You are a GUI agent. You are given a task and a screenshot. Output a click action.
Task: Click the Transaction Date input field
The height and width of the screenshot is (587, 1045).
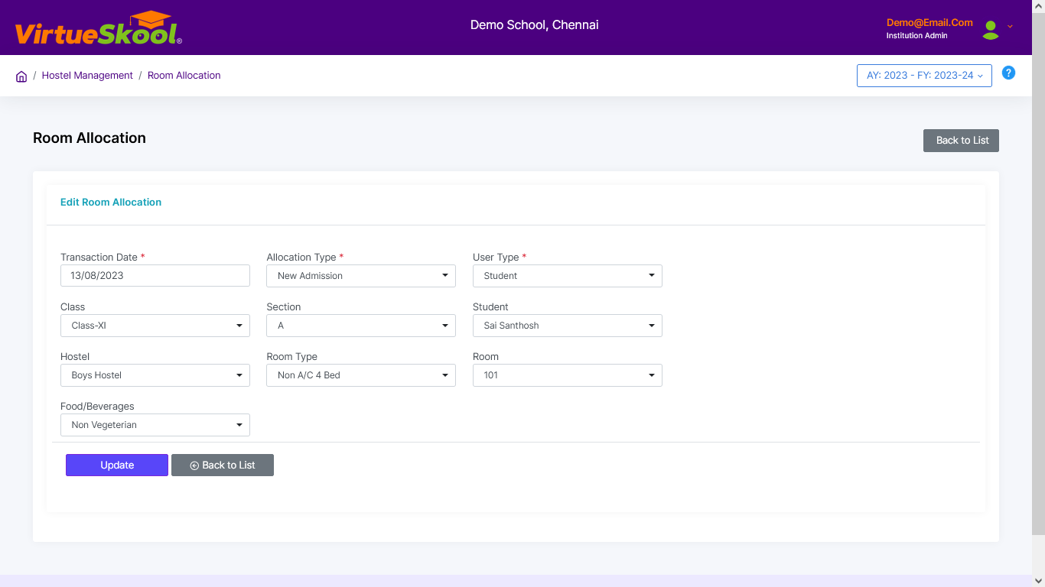[155, 276]
